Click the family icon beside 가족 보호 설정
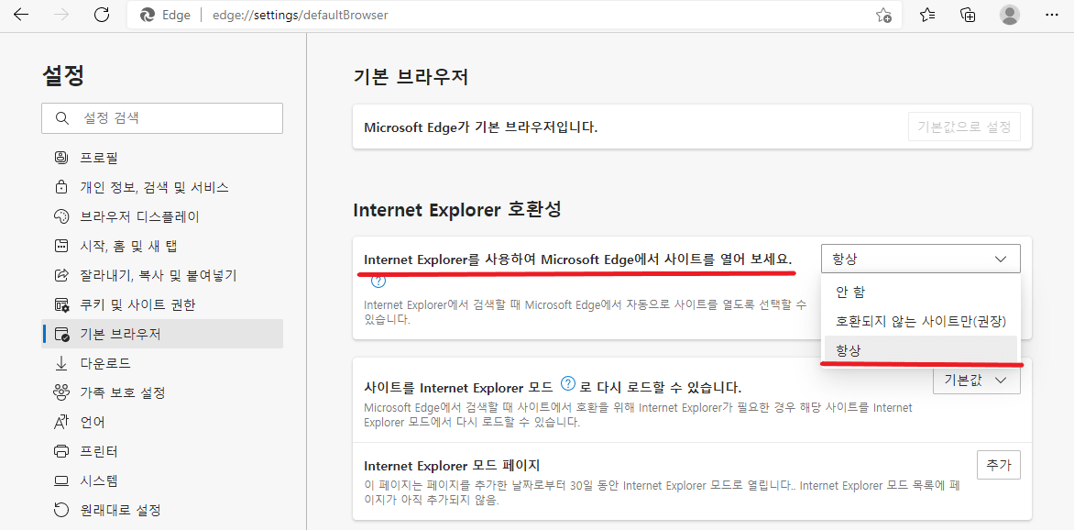 (x=61, y=392)
